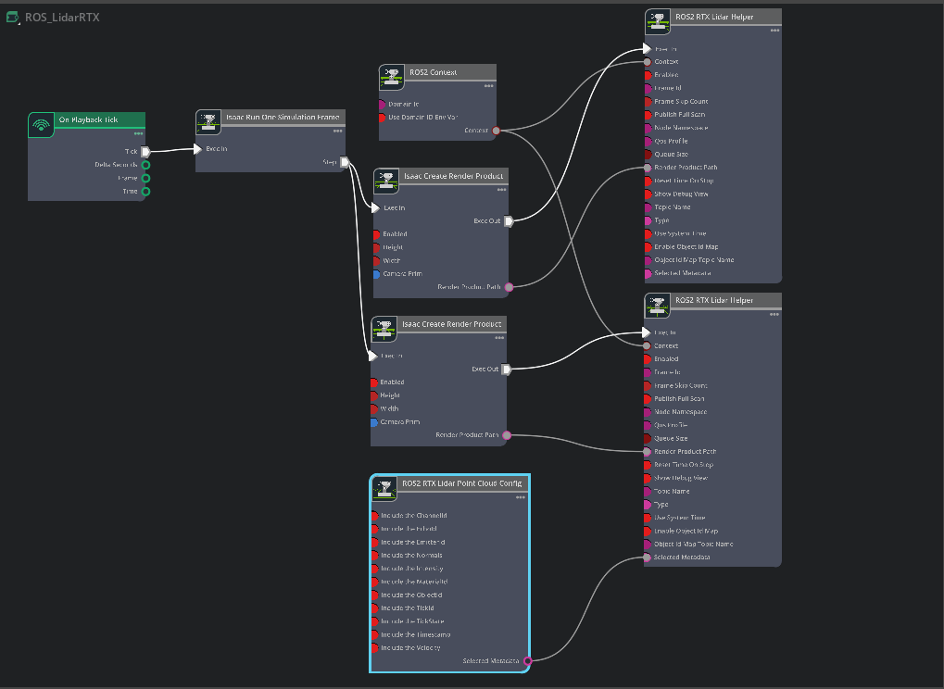
Task: Expand the Lidar Point Cloud Config dots menu
Action: click(521, 497)
